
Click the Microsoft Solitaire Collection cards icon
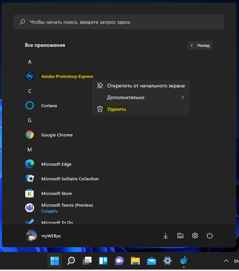tap(30, 178)
